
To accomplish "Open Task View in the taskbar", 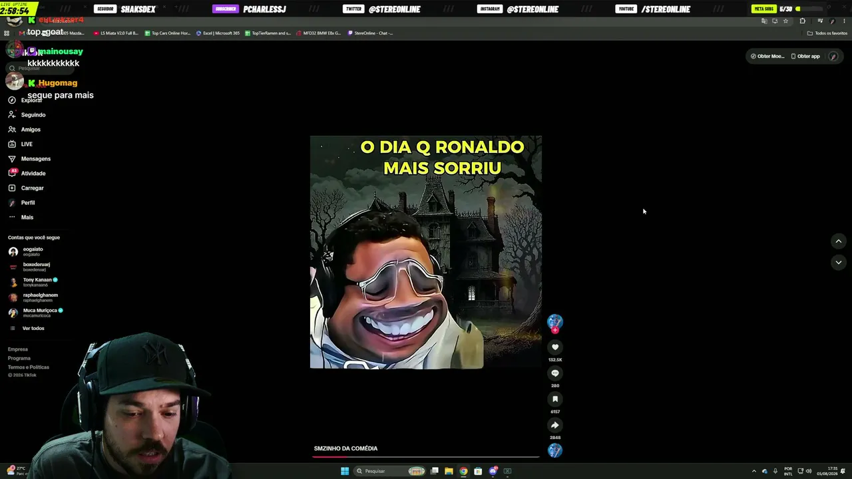I will [434, 471].
